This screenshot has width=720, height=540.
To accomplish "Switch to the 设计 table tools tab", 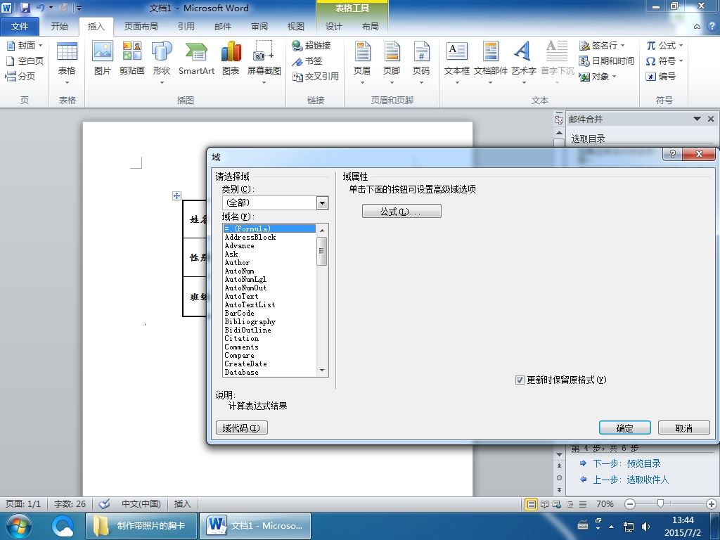I will [x=333, y=27].
